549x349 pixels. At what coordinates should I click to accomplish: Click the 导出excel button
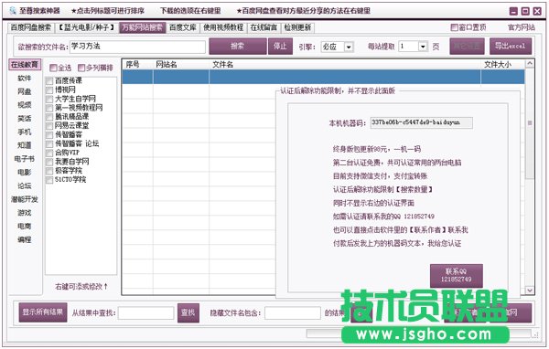click(x=511, y=47)
